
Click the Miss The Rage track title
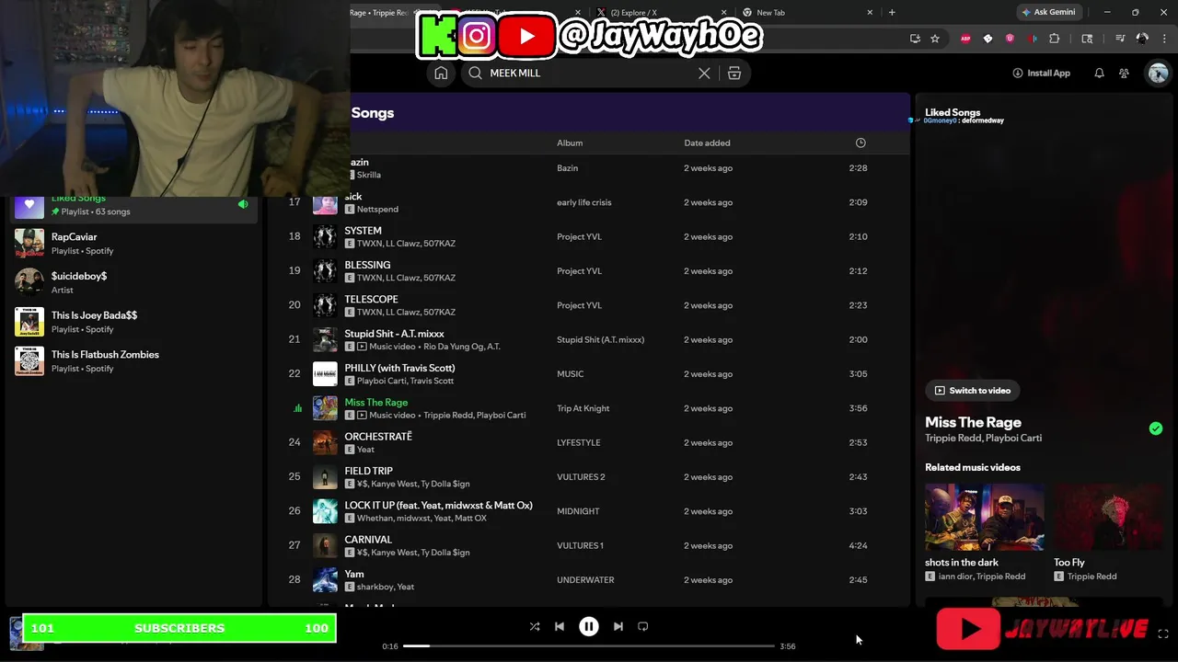375,403
